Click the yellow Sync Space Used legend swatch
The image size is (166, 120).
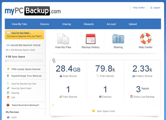click(x=94, y=111)
